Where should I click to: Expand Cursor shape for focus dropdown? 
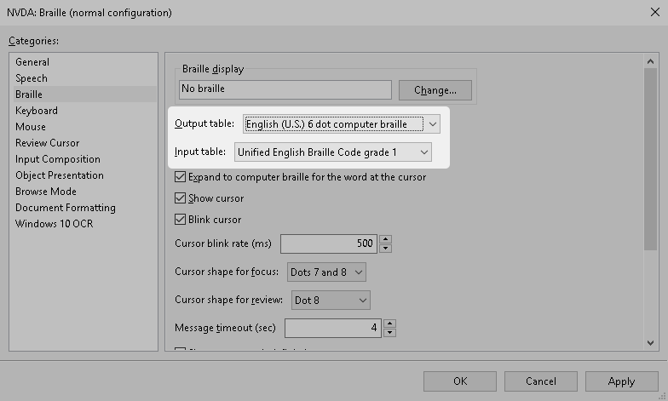tap(327, 272)
